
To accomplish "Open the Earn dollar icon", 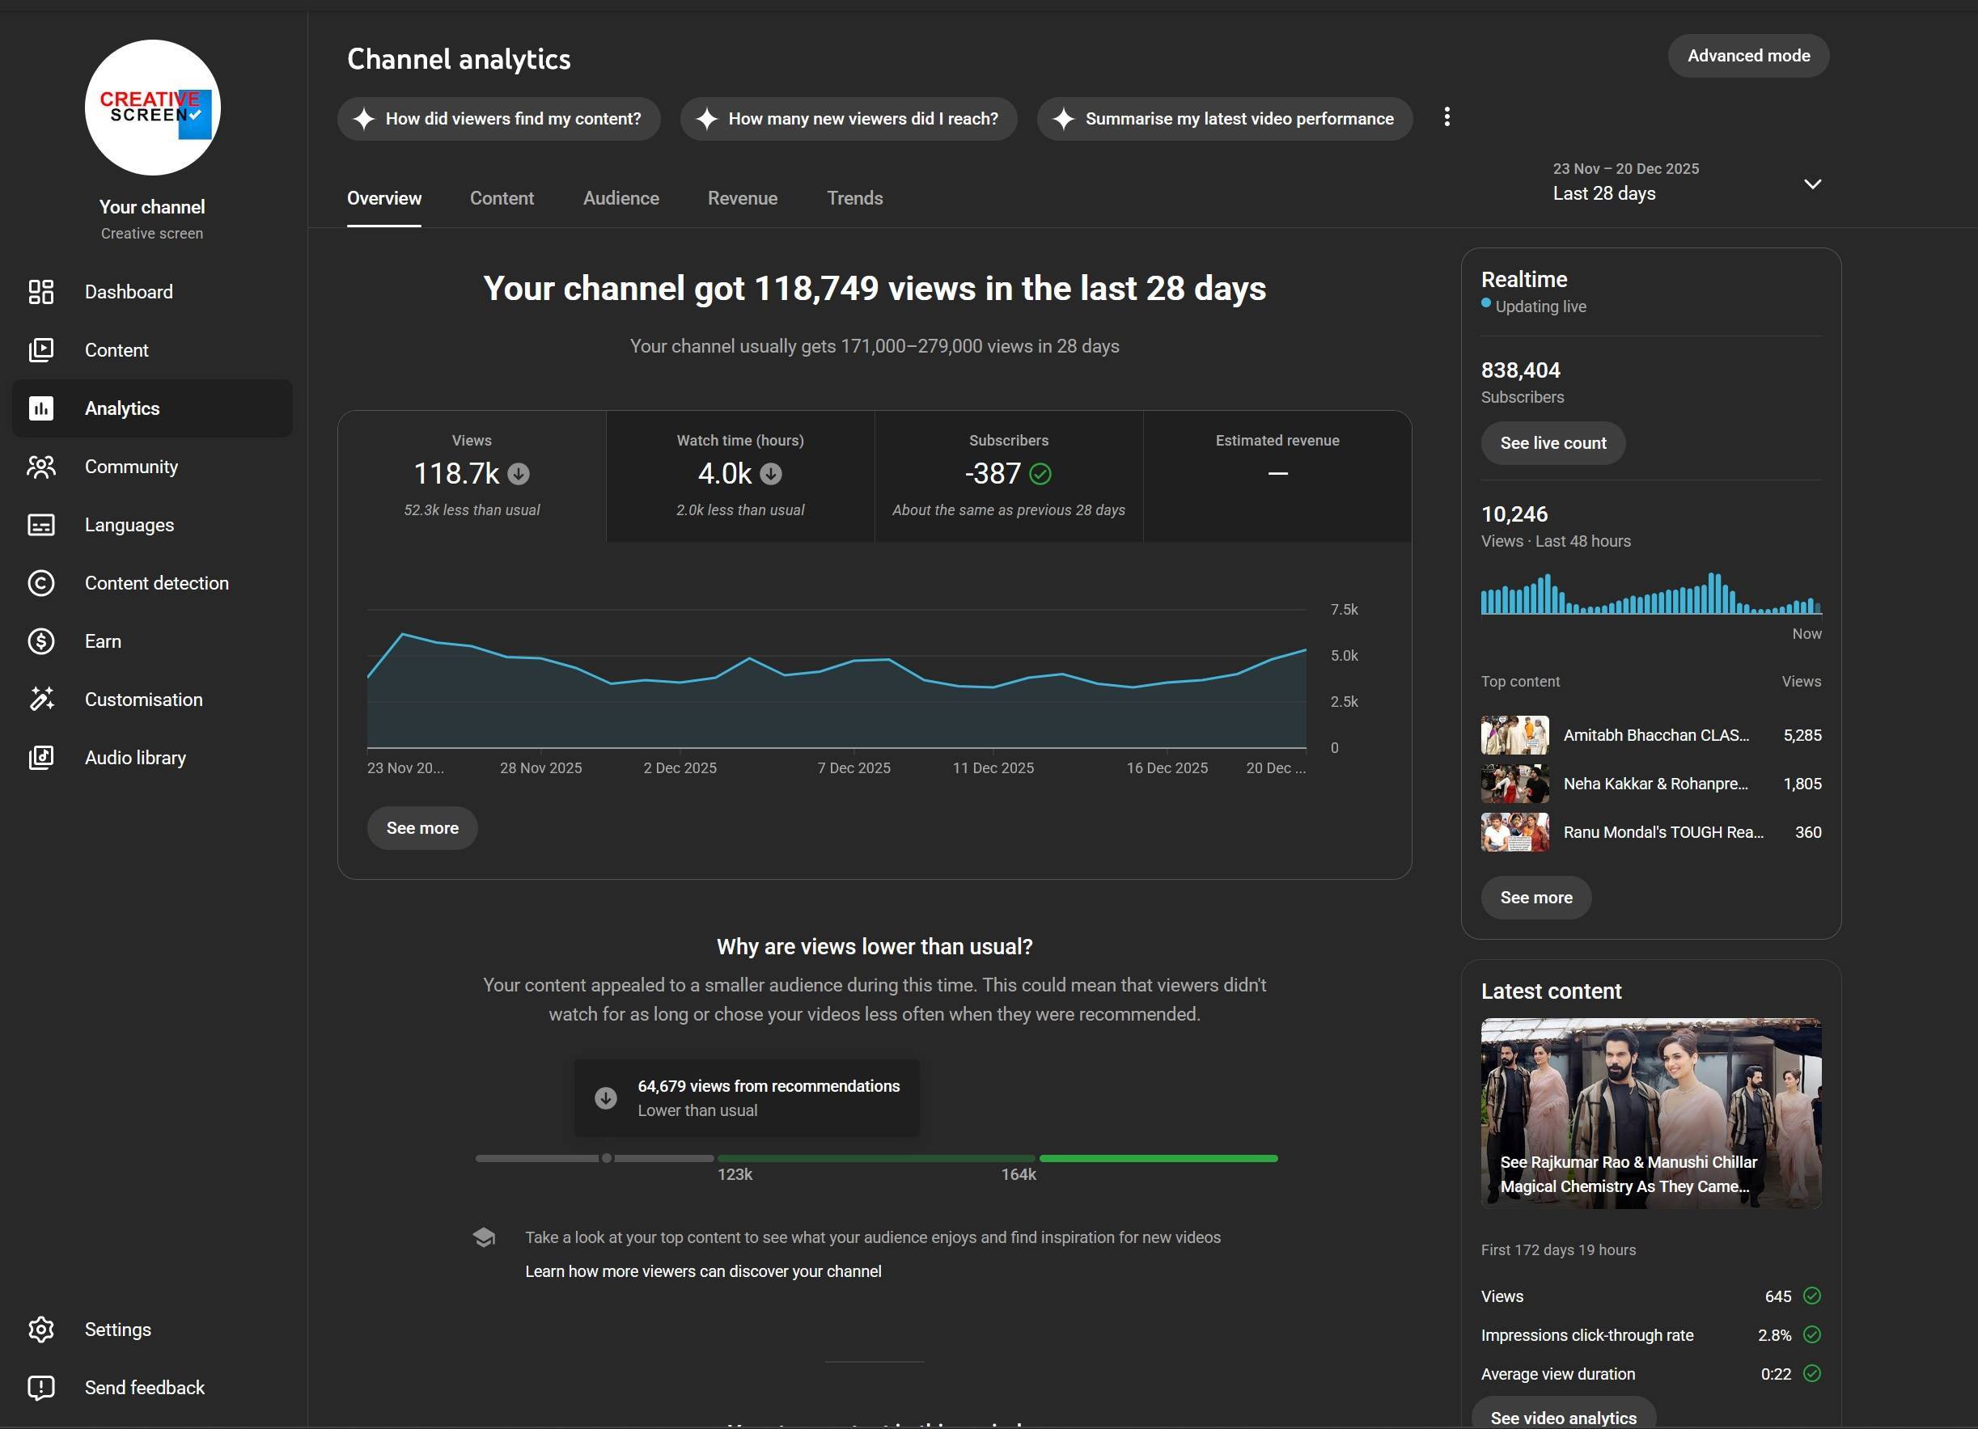I will coord(41,641).
